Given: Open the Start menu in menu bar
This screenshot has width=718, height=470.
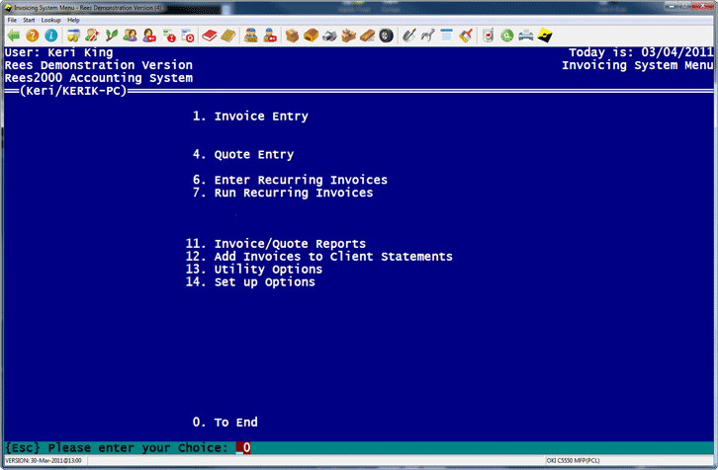Looking at the screenshot, I should (29, 20).
